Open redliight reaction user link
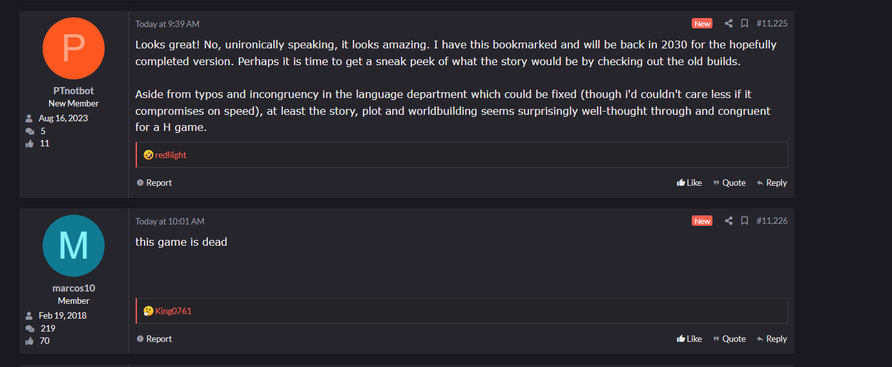 171,155
